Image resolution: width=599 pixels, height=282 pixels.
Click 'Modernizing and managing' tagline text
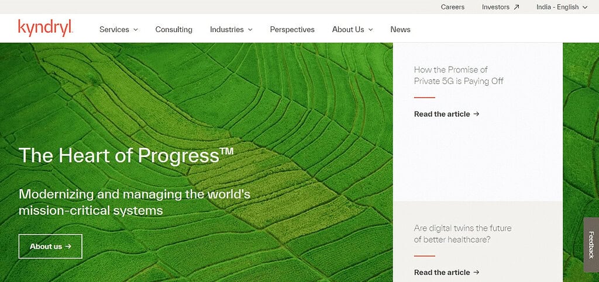coord(135,203)
